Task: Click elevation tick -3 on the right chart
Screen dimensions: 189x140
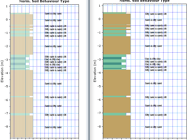Action: (x=99, y=59)
